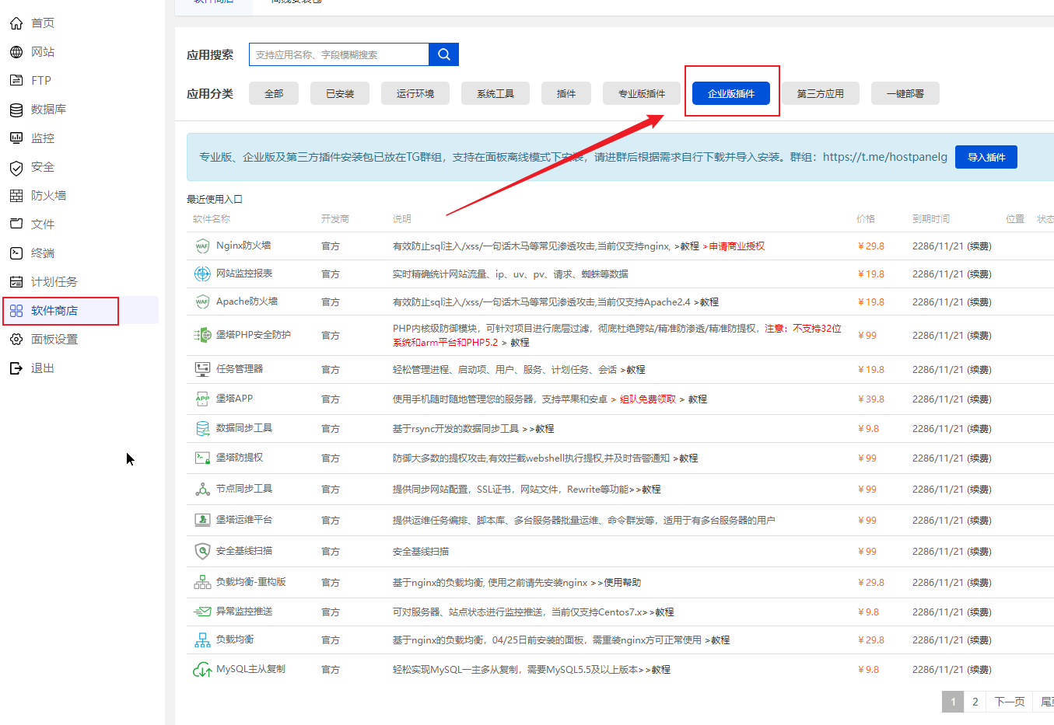Screen dimensions: 1054x725
Task: Click the home icon in sidebar
Action: (x=16, y=23)
